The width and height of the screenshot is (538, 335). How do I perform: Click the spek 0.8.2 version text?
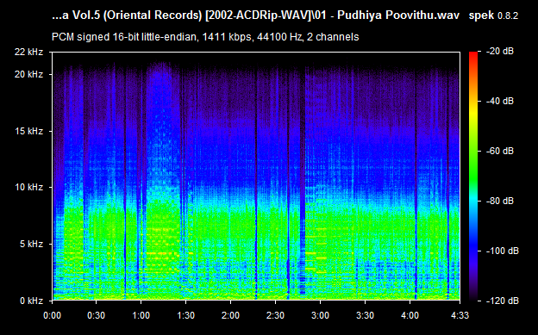493,16
